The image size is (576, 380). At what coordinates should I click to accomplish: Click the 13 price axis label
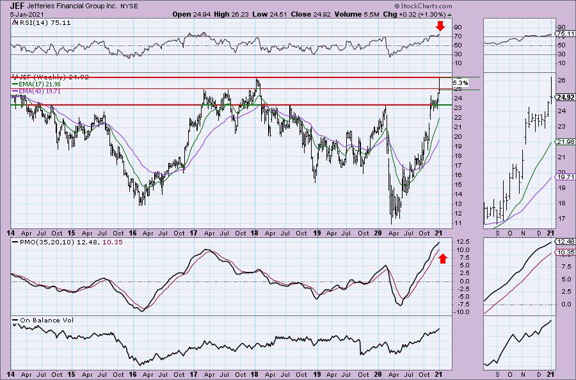pyautogui.click(x=458, y=204)
